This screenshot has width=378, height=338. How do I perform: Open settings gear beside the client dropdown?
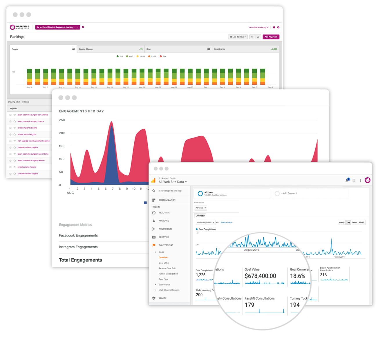(83, 27)
